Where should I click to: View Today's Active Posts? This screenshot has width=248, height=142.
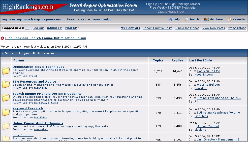158,28
